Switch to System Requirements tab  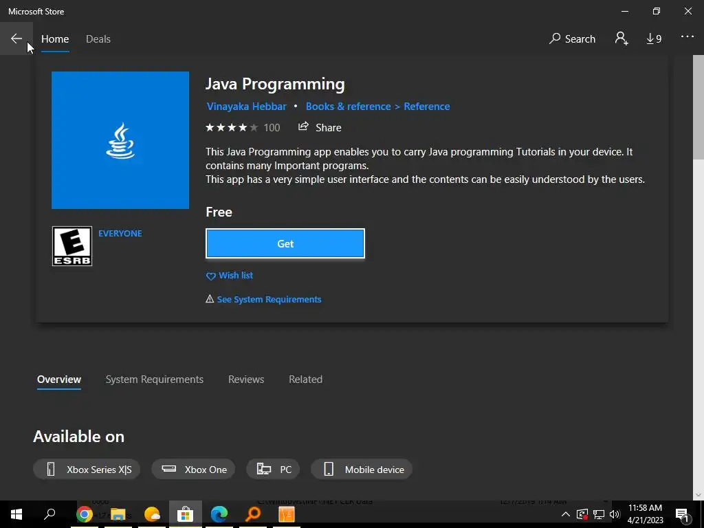(x=154, y=379)
